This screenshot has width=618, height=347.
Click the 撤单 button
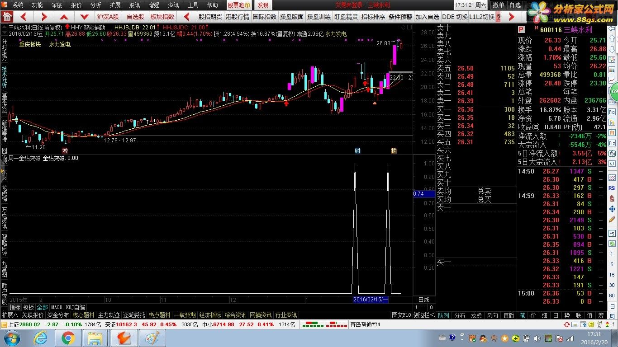(498, 5)
